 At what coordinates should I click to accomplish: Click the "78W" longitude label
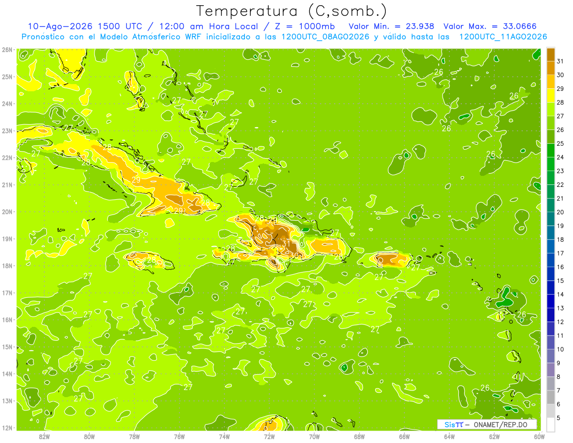tap(134, 436)
